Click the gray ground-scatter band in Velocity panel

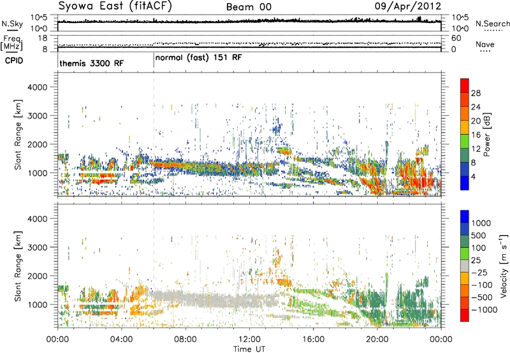(215, 298)
